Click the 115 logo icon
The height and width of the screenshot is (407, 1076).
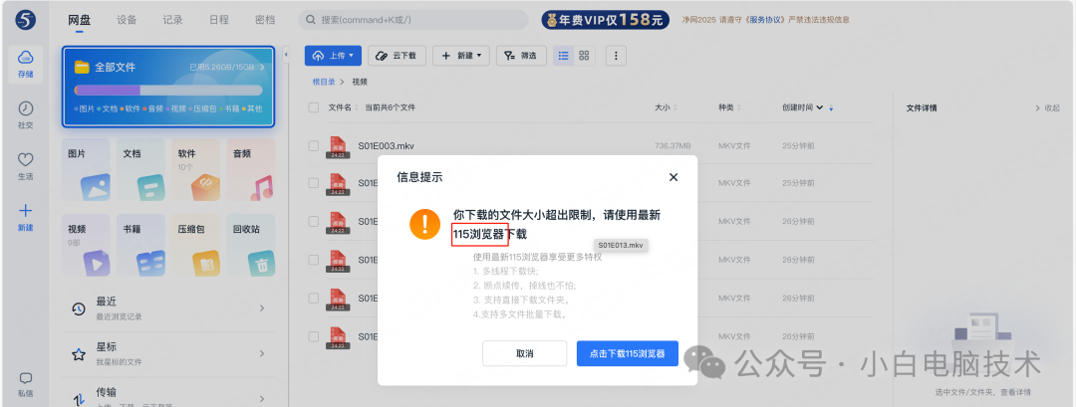click(x=25, y=20)
